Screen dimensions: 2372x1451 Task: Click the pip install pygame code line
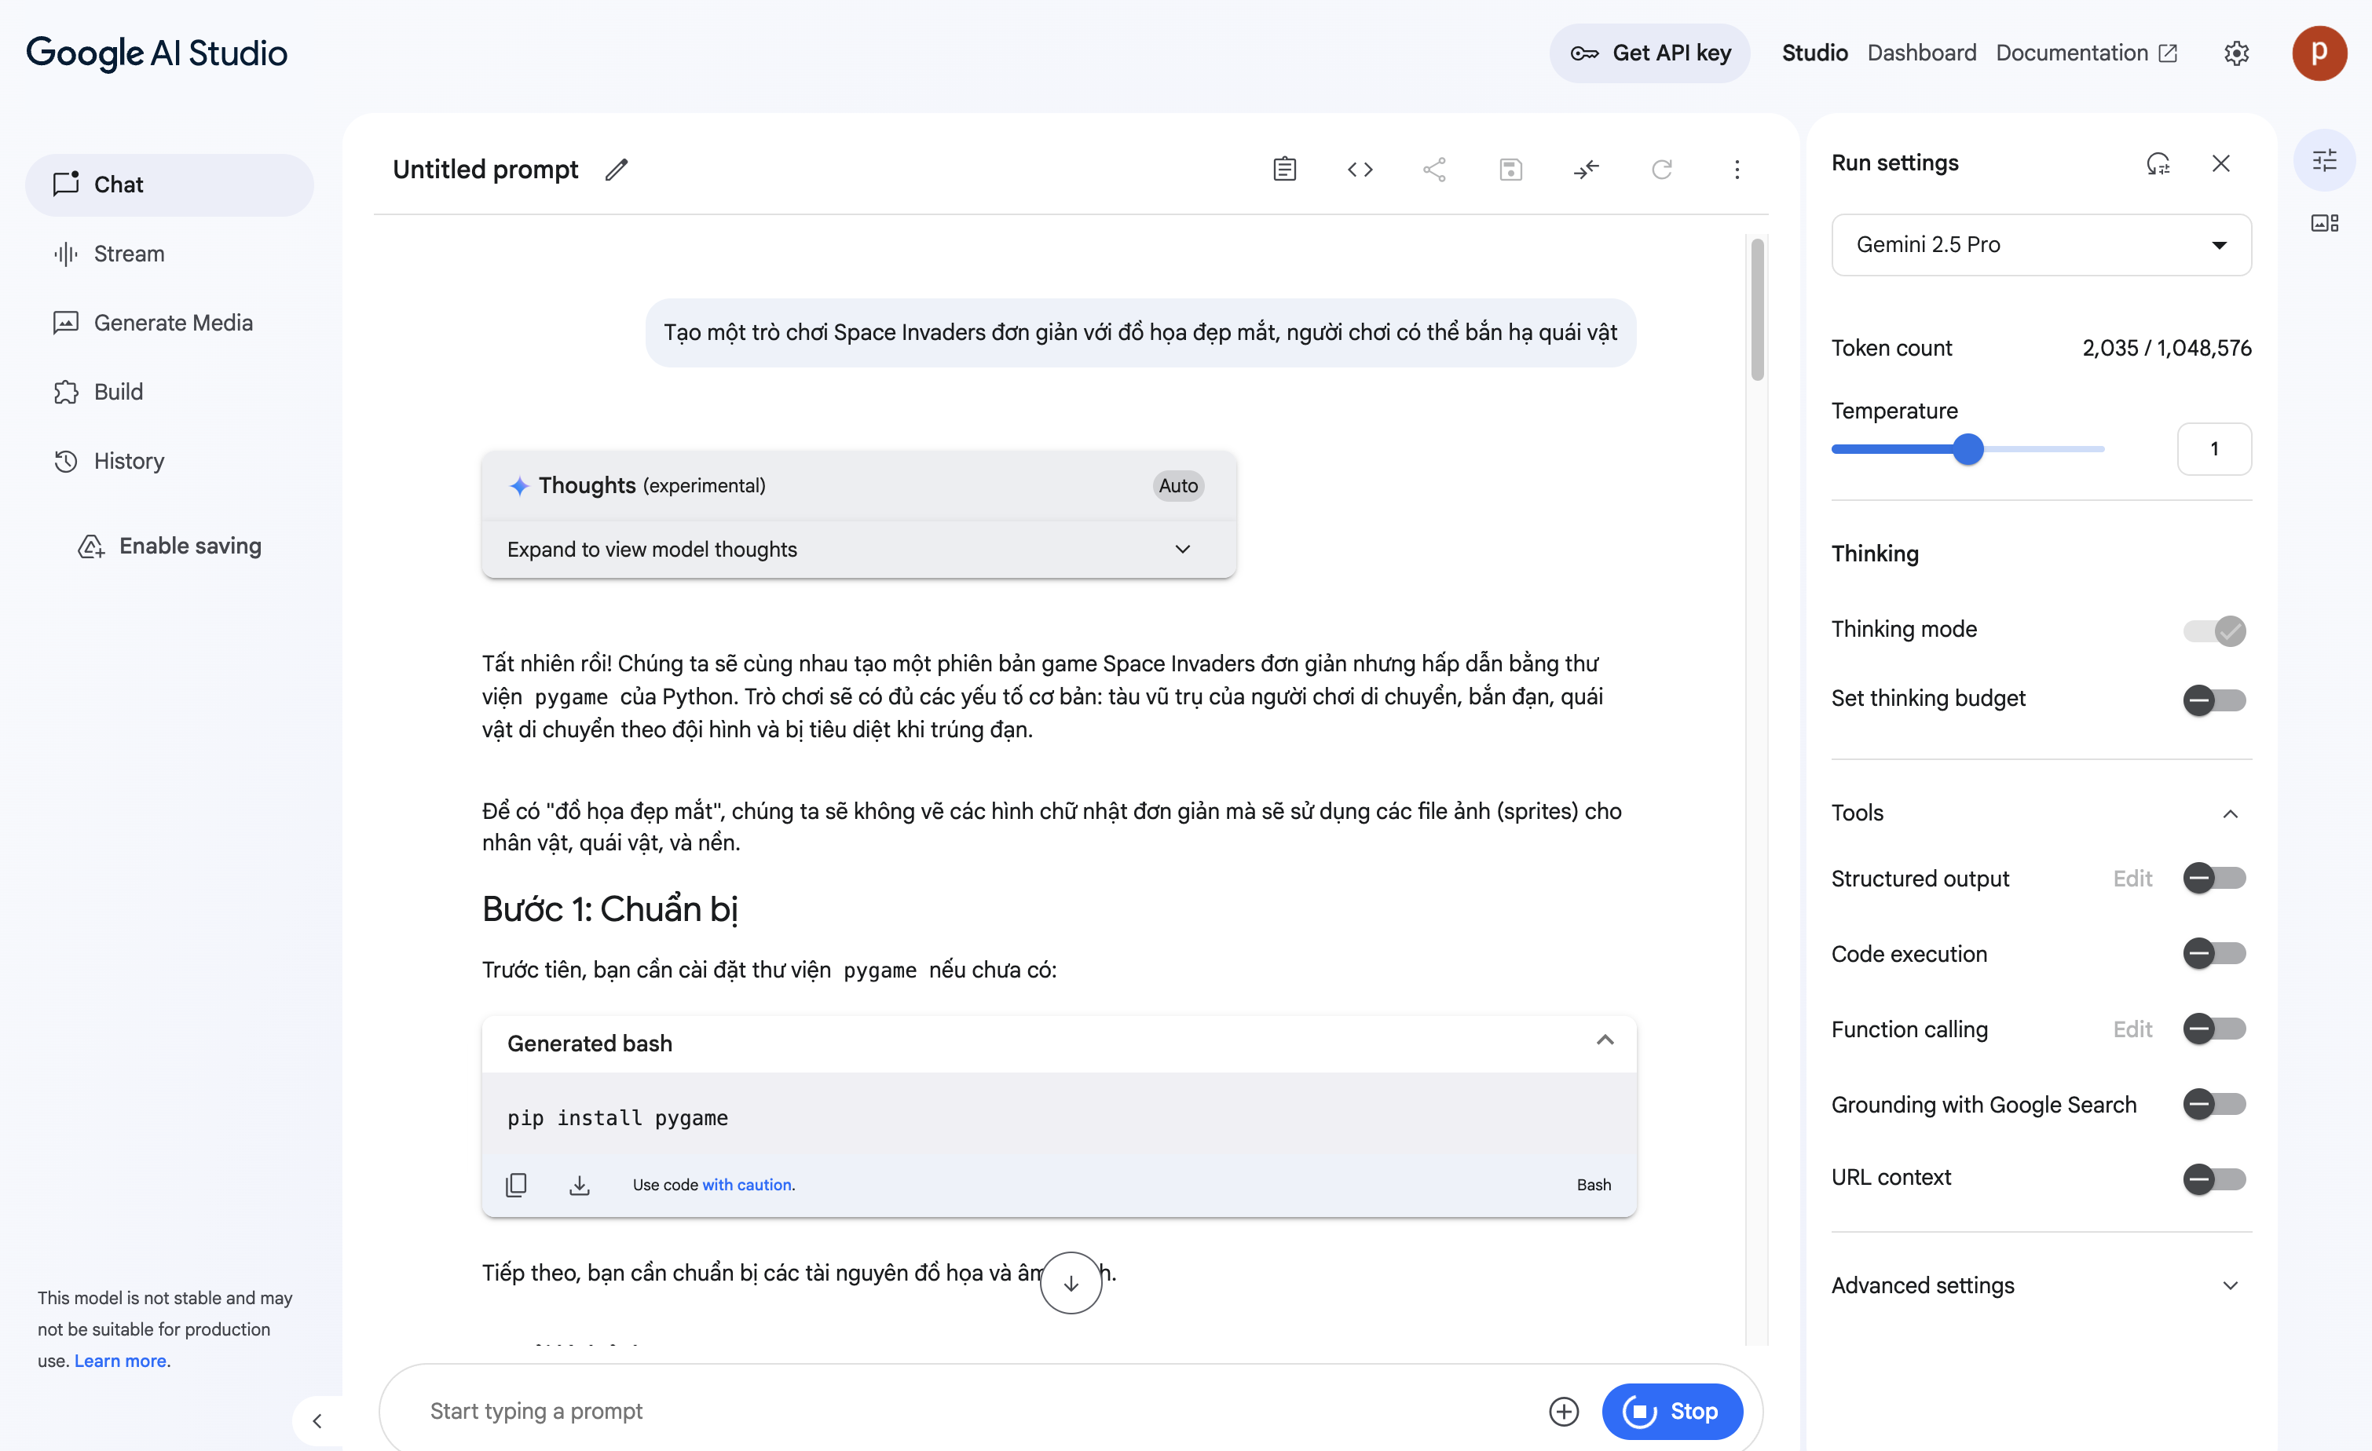617,1117
